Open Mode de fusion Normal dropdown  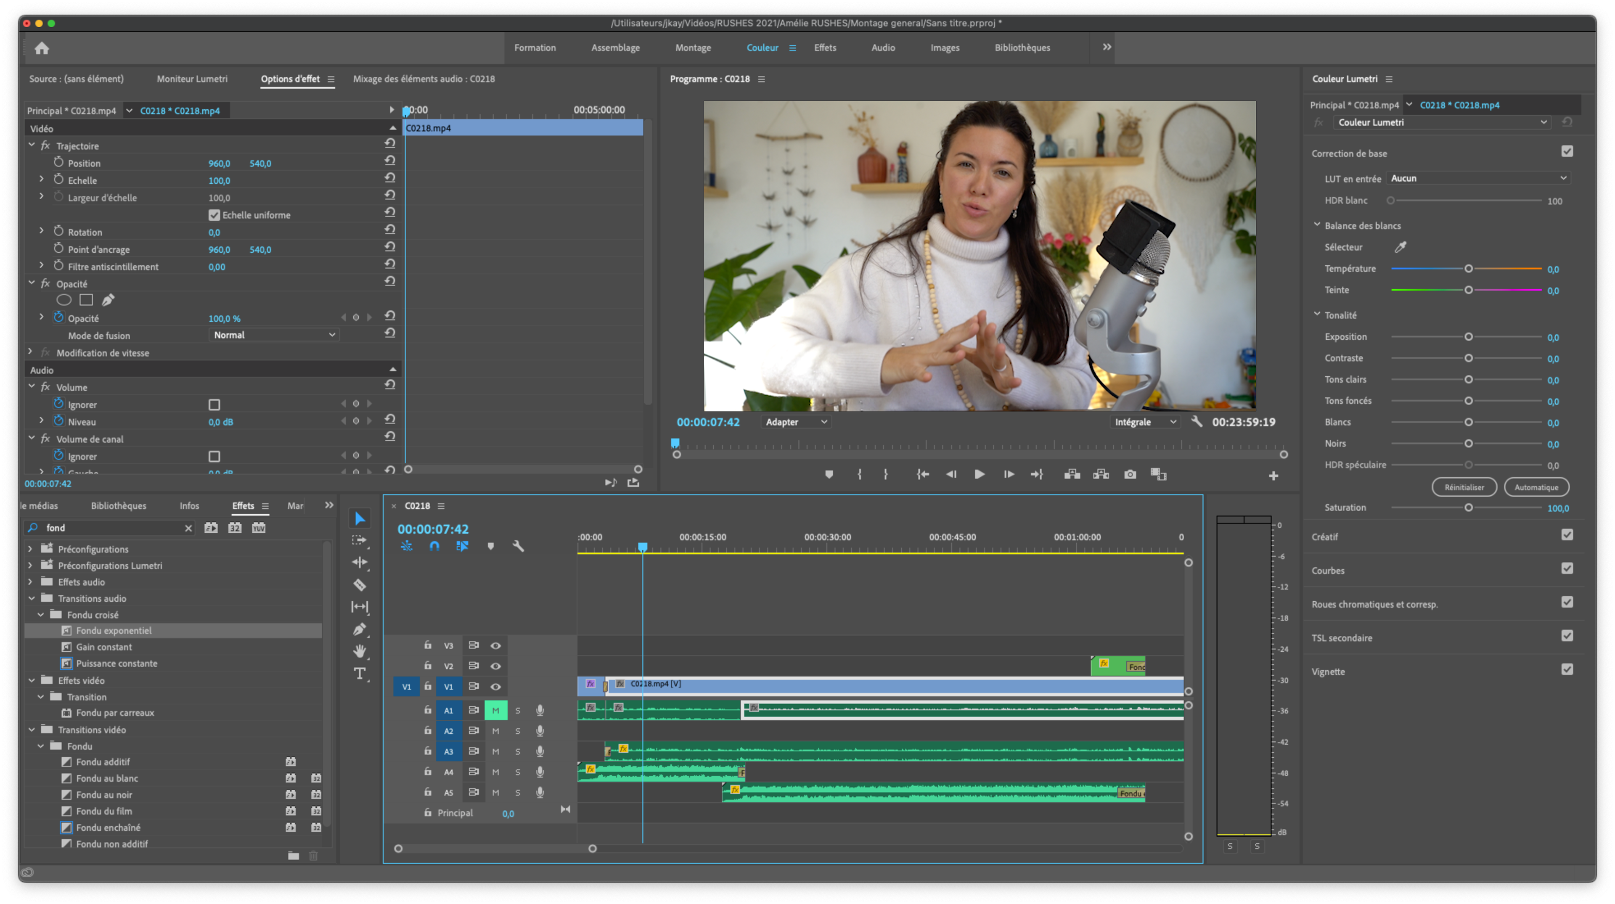pos(273,335)
